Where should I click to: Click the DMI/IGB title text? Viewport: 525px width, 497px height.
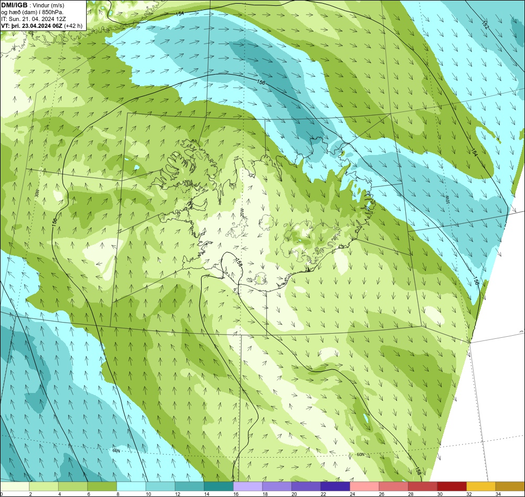(14, 5)
